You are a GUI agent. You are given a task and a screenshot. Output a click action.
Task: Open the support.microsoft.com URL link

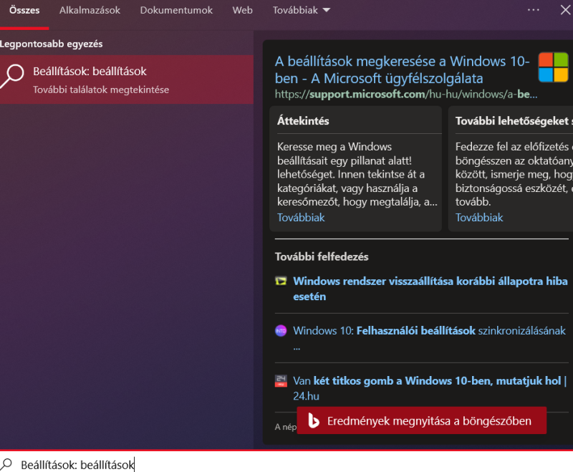(x=405, y=95)
